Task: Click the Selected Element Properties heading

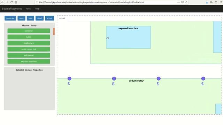Action: (x=29, y=70)
